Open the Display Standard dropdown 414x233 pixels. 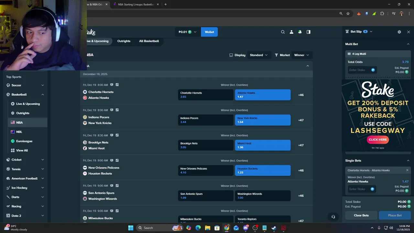point(259,55)
